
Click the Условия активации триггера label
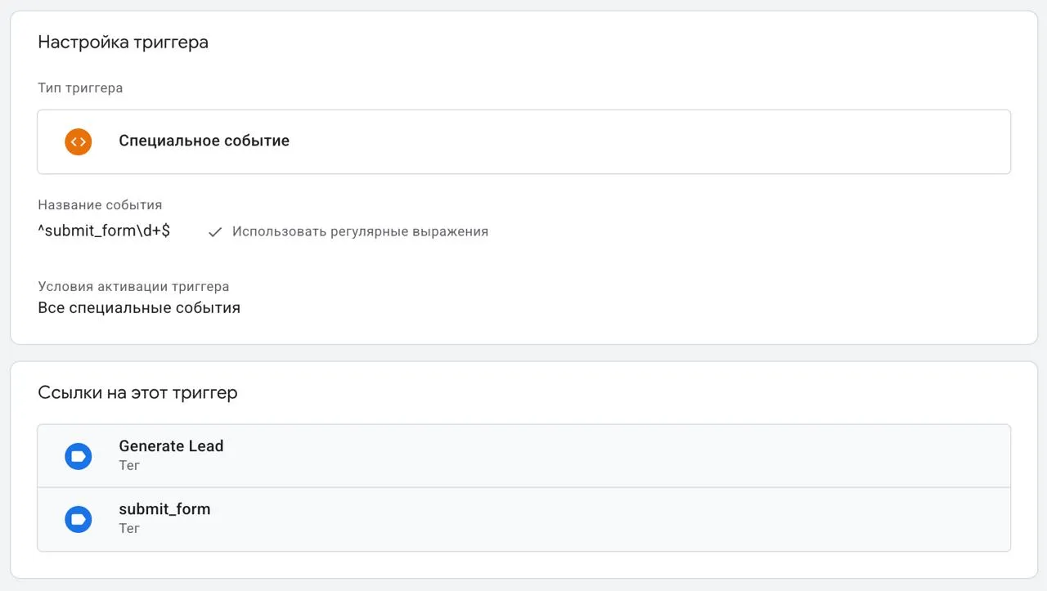point(133,287)
